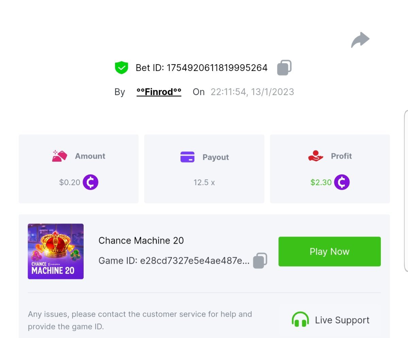408x338 pixels.
Task: Click the Amount icon
Action: tap(60, 156)
